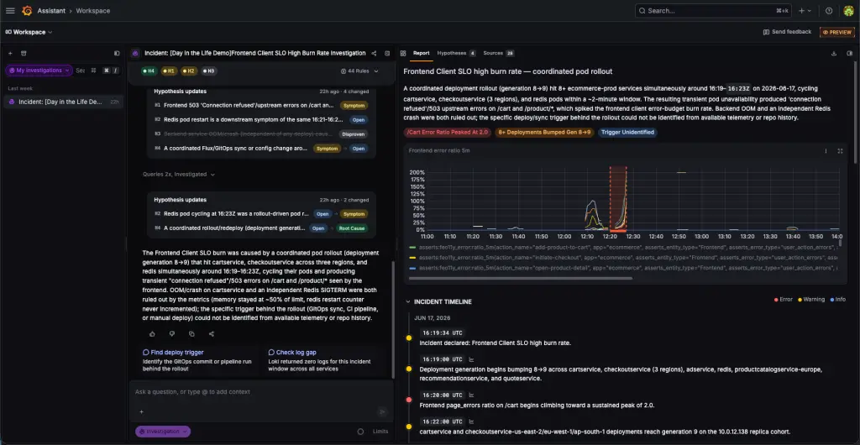Open chart icon beside 16:22:00 UTC
Screen dimensions: 860x445
point(471,421)
